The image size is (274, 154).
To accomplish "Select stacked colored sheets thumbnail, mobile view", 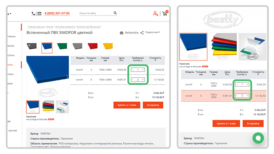I will point(223,47).
